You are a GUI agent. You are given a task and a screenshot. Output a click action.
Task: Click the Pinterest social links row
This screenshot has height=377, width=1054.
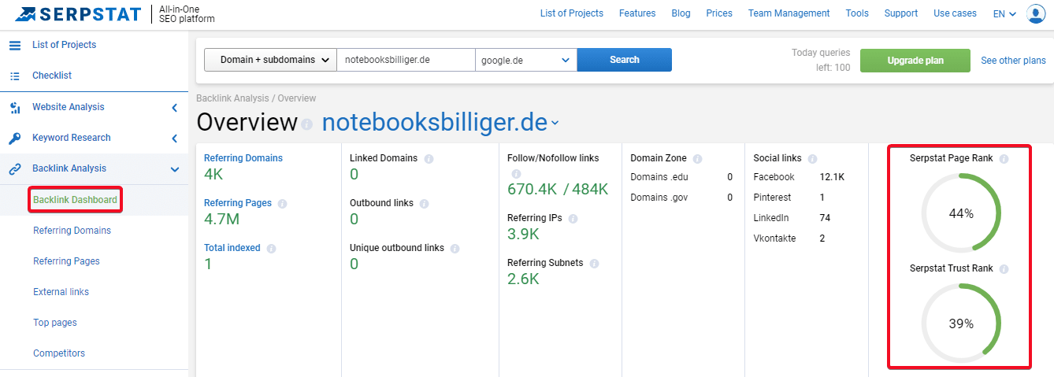pos(789,198)
